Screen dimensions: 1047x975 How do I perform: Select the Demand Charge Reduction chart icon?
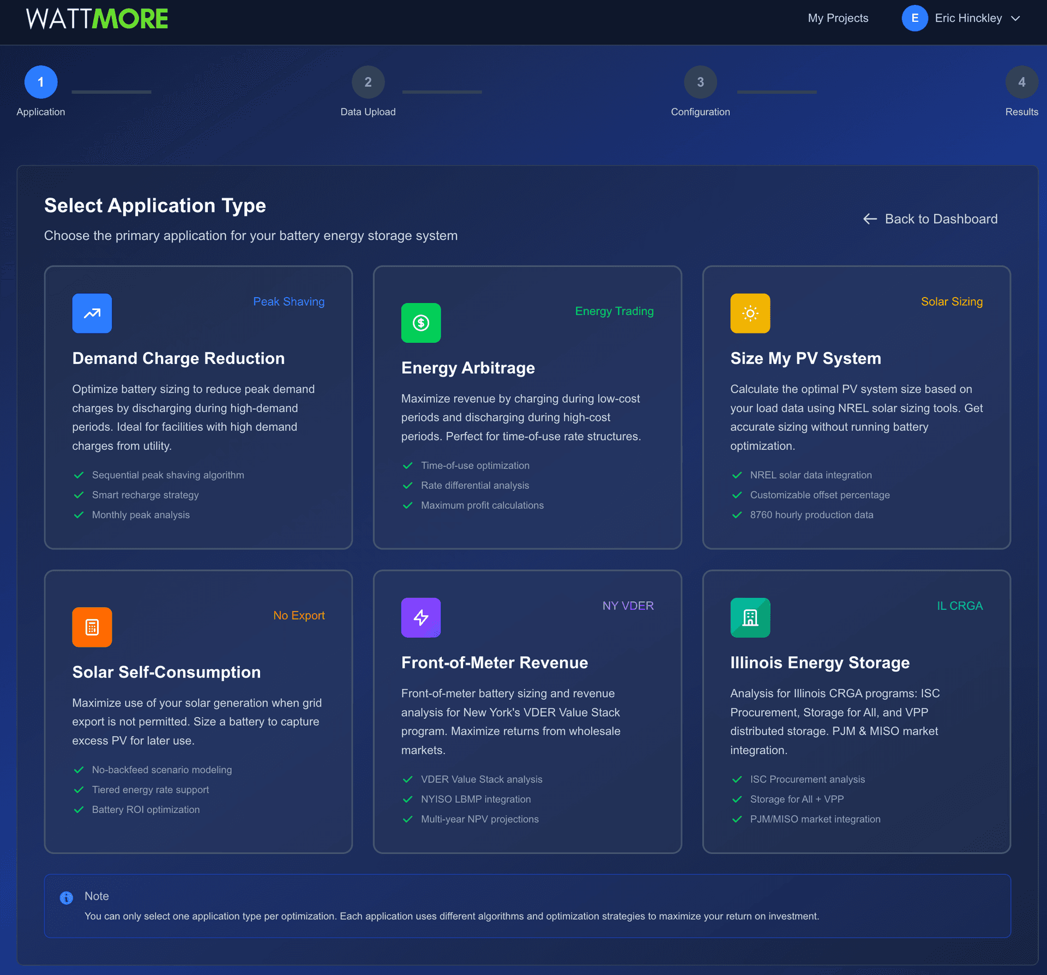click(x=92, y=313)
